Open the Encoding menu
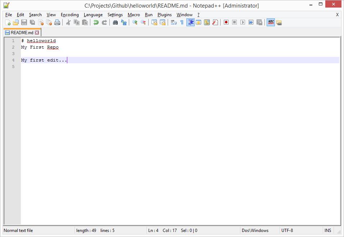Viewport: 344px width, 237px height. [70, 15]
